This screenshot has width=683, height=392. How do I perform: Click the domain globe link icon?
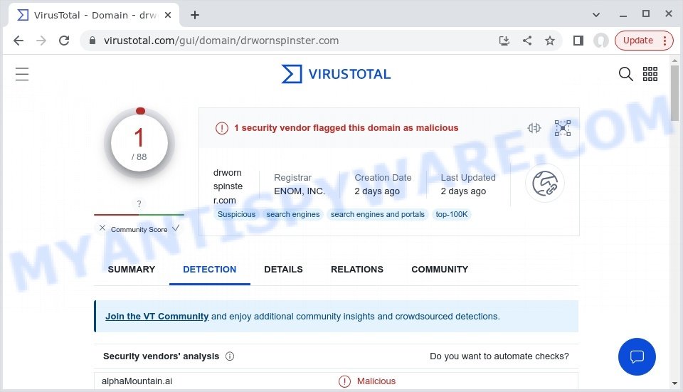[545, 184]
